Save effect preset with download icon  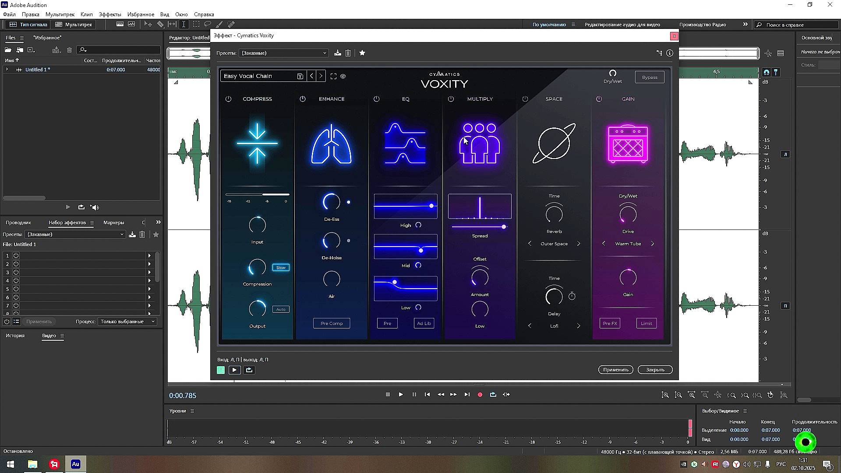pos(337,53)
